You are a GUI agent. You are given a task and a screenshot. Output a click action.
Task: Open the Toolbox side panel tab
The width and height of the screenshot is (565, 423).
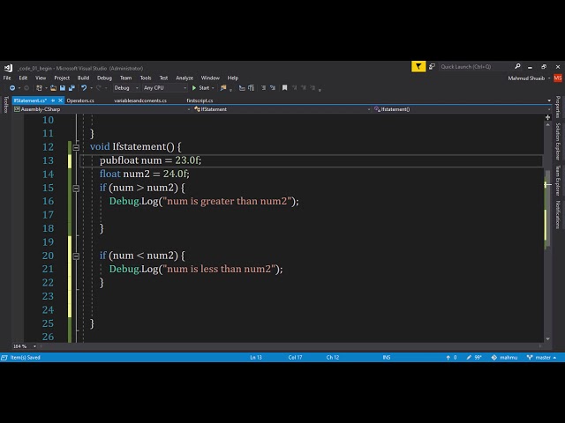tap(5, 105)
